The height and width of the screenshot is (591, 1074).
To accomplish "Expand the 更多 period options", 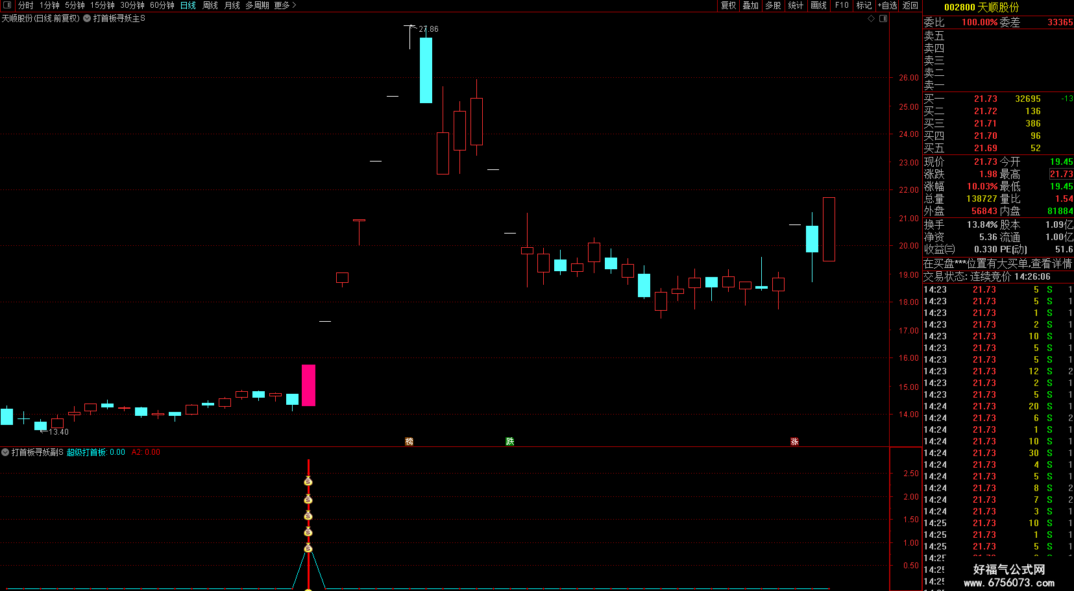I will coord(285,5).
